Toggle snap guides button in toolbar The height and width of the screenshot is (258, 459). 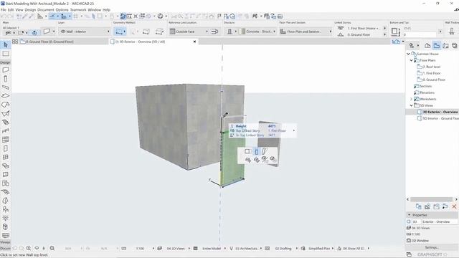pyautogui.click(x=64, y=16)
